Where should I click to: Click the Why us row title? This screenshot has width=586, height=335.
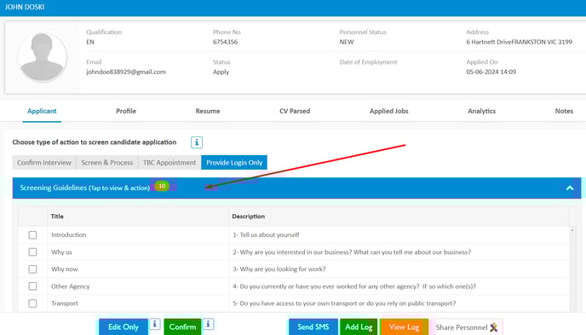coord(61,252)
